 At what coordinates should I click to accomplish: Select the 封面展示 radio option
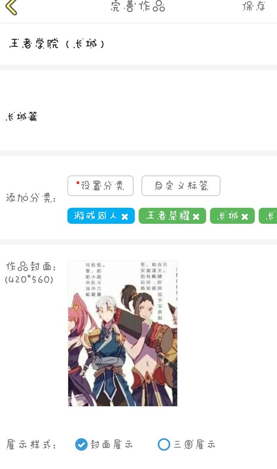pos(104,444)
